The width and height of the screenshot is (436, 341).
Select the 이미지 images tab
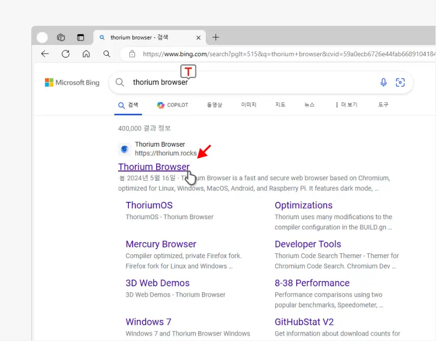[x=249, y=105]
